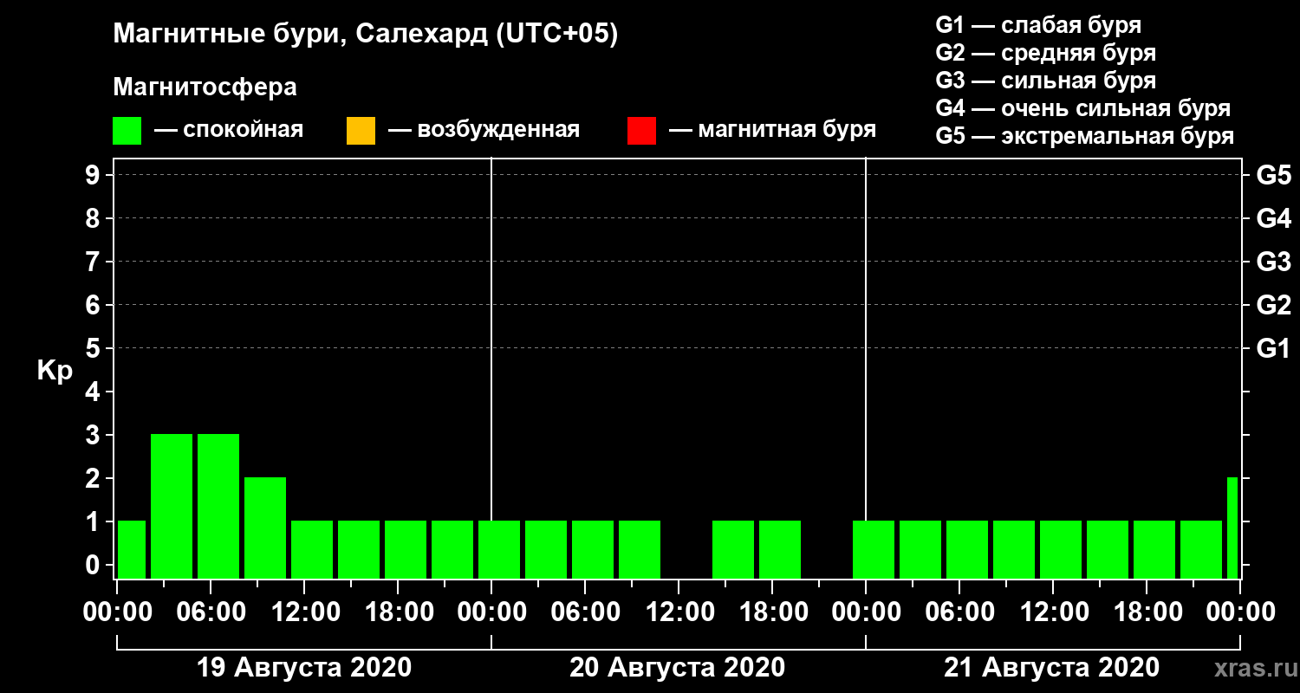Click 'G3 — сильная буря' legend line
The height and width of the screenshot is (693, 1300).
[x=1045, y=81]
